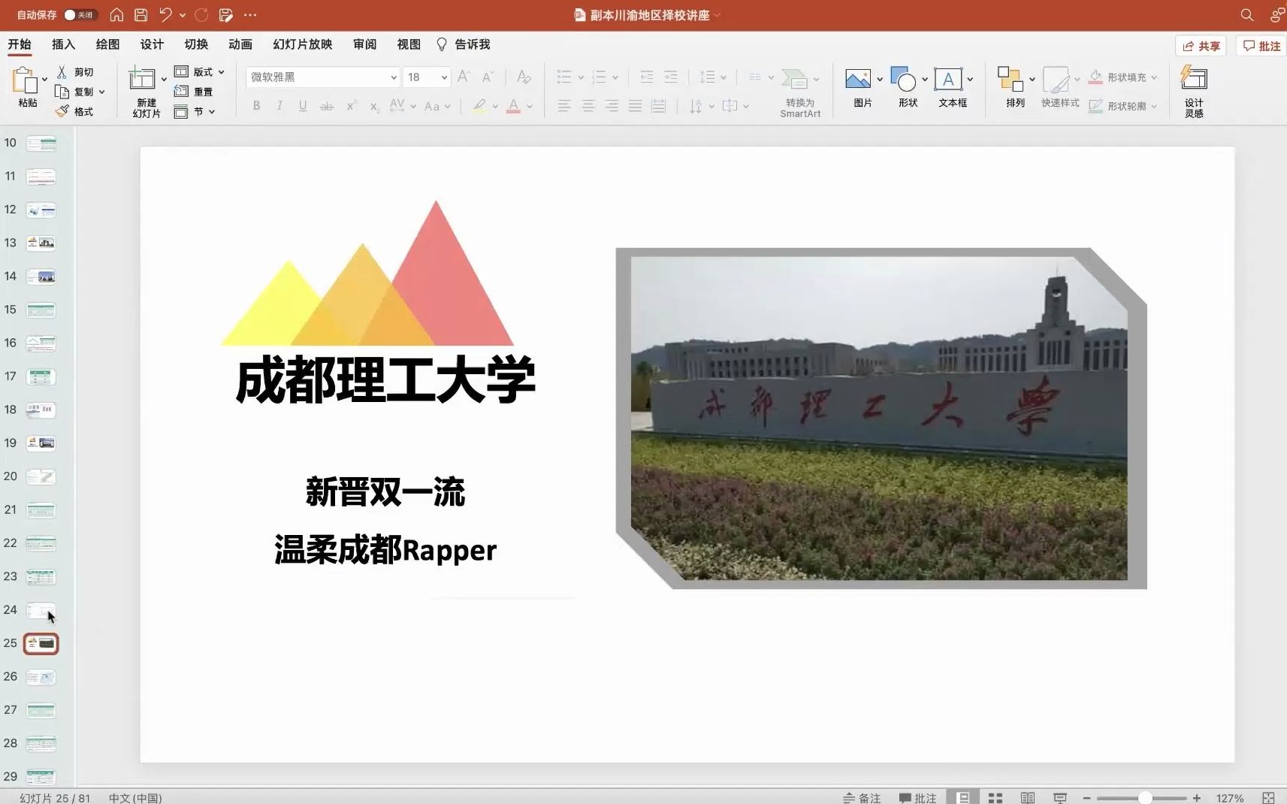Undo the last action

pyautogui.click(x=165, y=14)
